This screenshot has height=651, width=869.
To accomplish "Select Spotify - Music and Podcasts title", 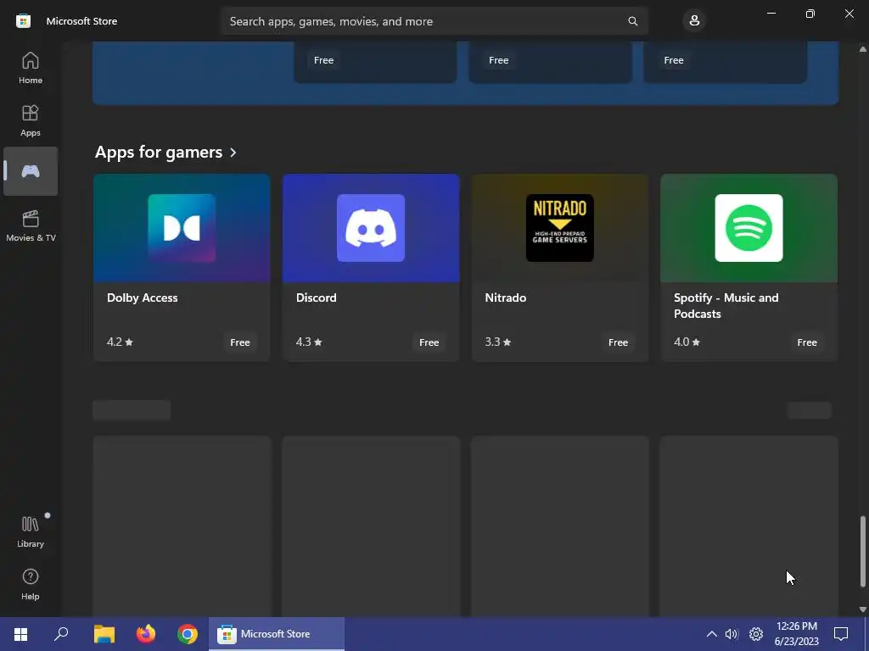I will 726,305.
